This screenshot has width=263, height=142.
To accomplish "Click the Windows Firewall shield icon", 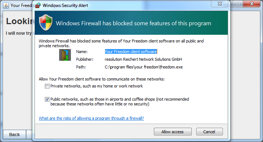I will pos(46,23).
